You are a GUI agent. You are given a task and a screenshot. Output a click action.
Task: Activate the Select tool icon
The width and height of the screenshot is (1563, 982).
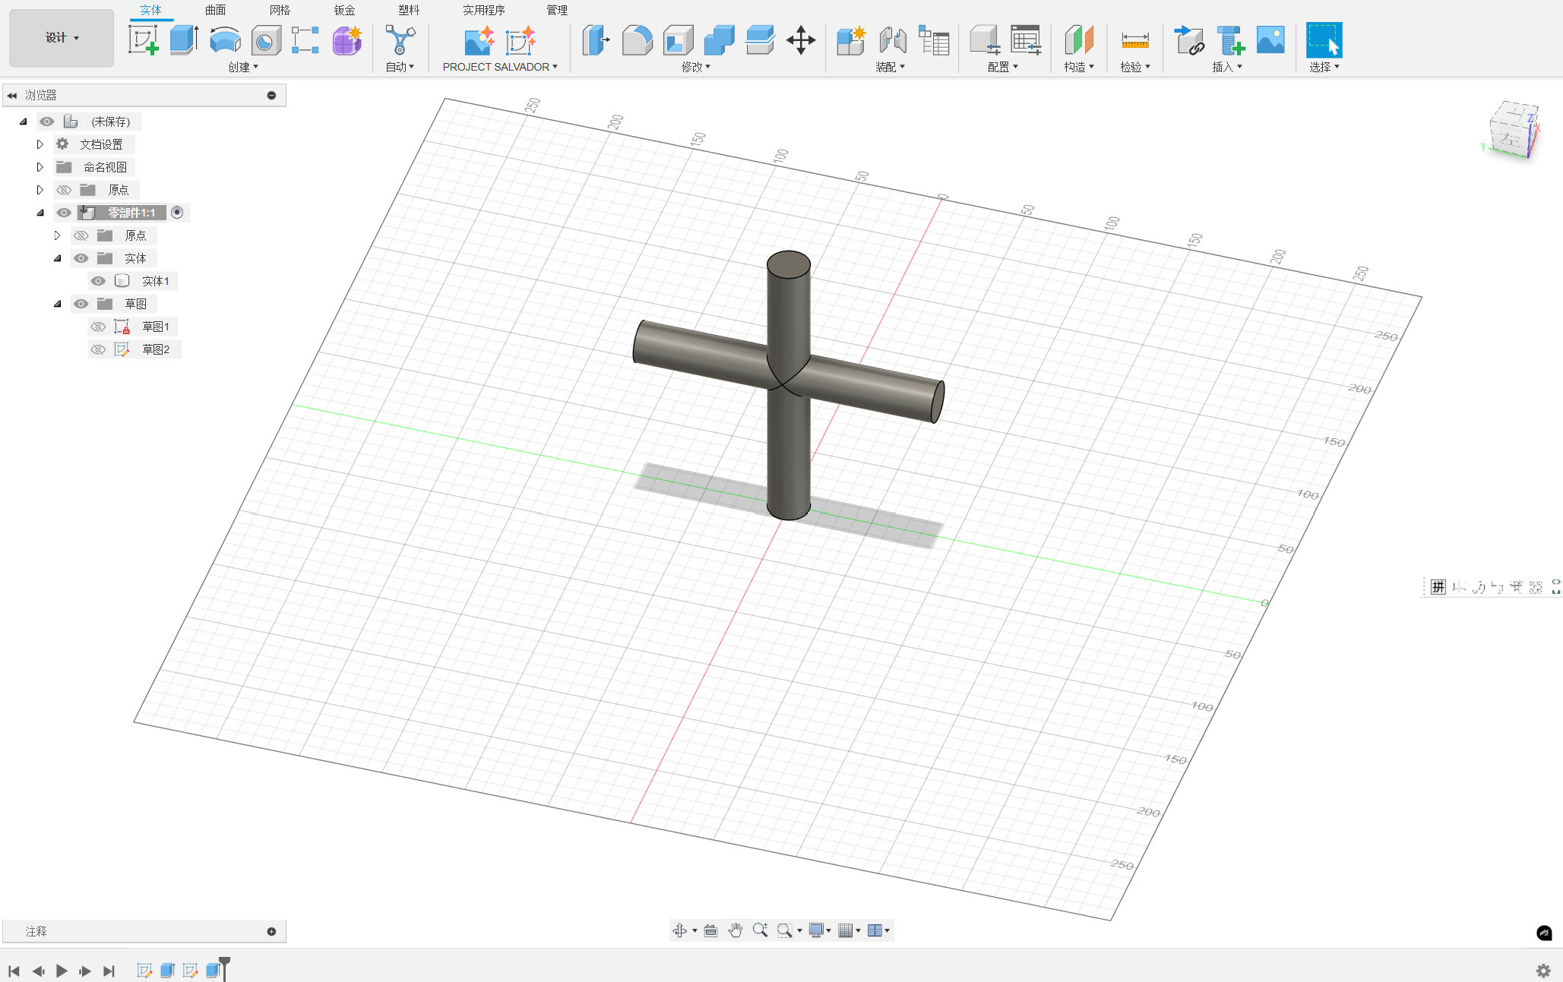click(x=1324, y=39)
